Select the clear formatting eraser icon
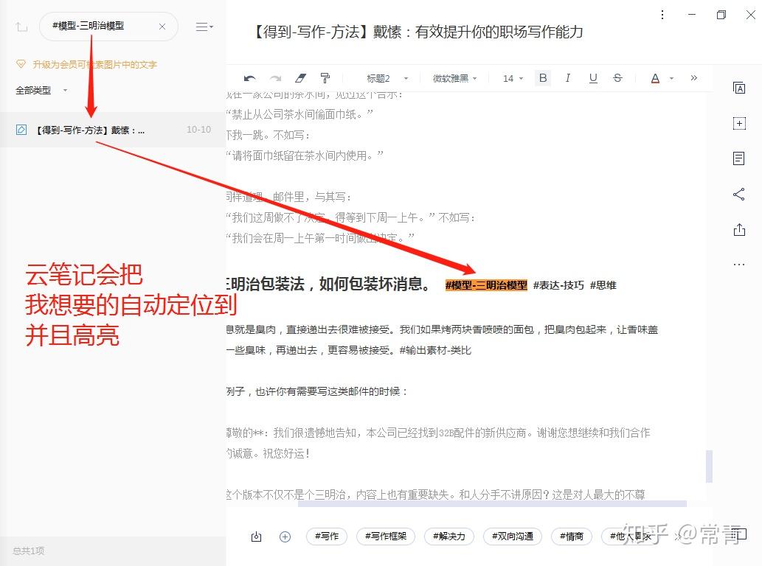 point(301,78)
